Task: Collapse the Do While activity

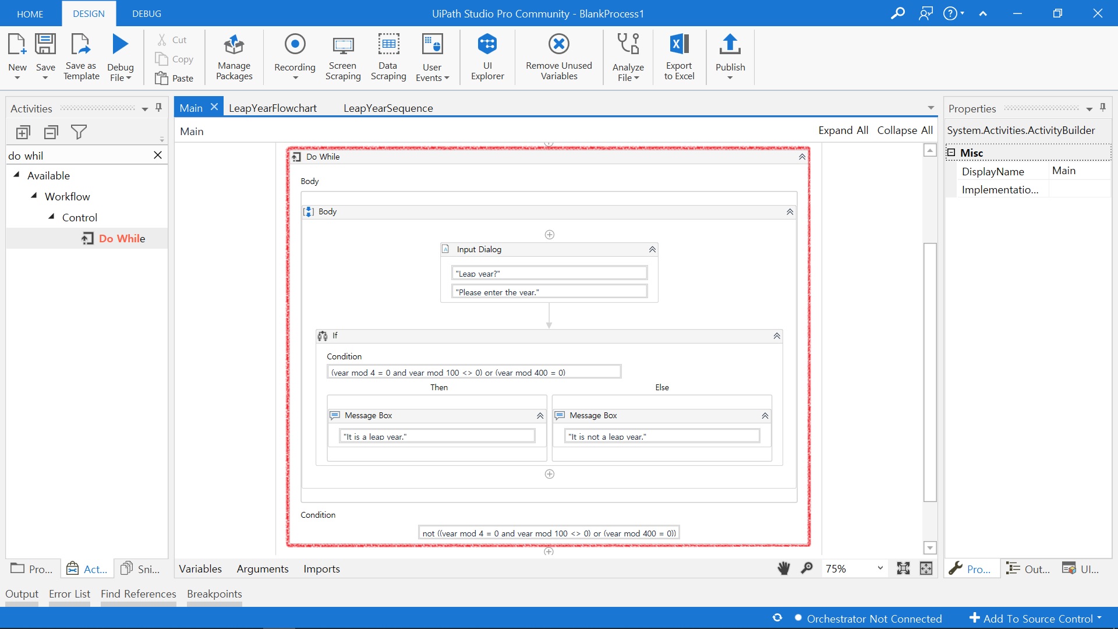Action: pos(802,157)
